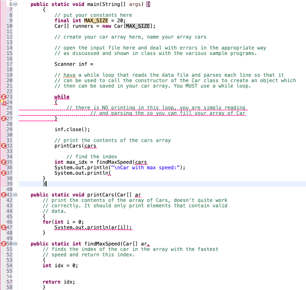This screenshot has width=306, height=290.
Task: Select the highlighted MAX_SIZE identifier on line 9
Action: 96,20
